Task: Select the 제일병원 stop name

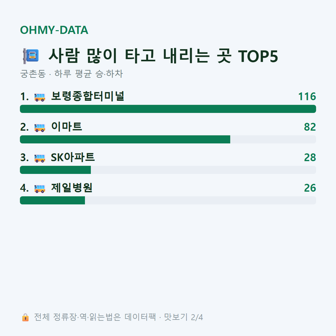Action: [x=72, y=187]
